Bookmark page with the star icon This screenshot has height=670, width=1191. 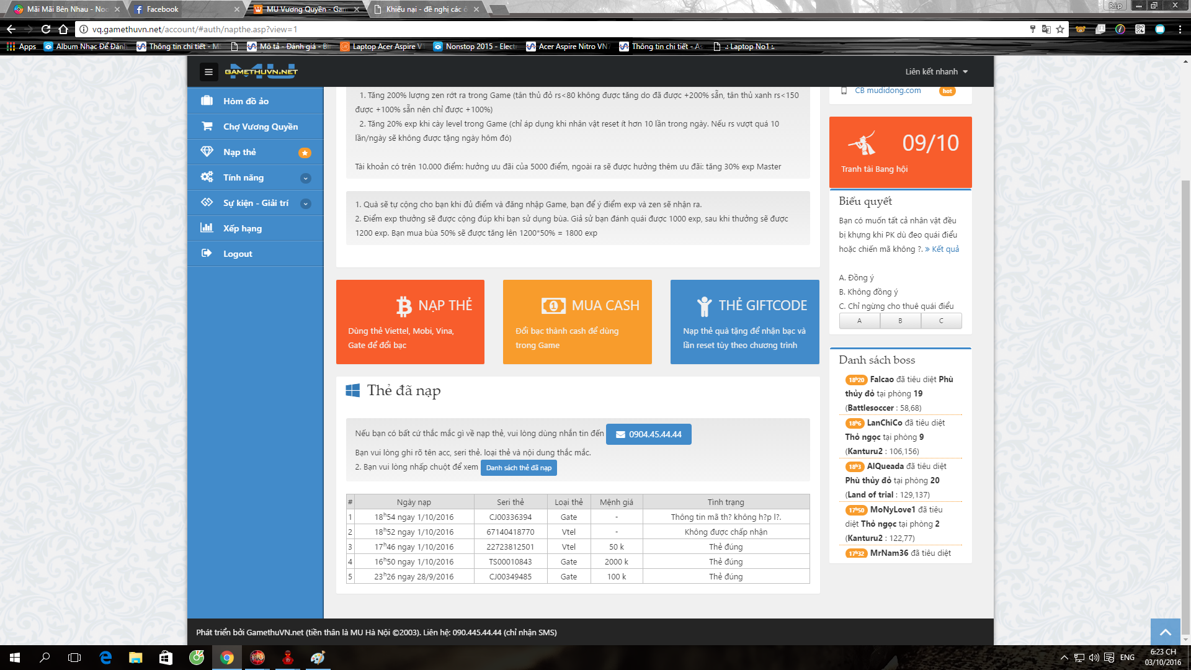click(x=1060, y=29)
